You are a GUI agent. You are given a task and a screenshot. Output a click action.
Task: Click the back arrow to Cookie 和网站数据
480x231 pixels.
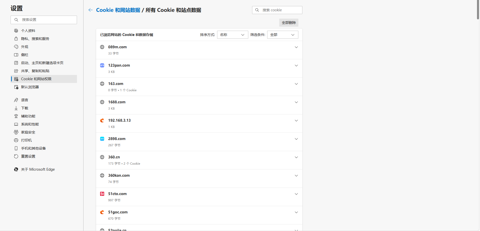click(x=91, y=10)
